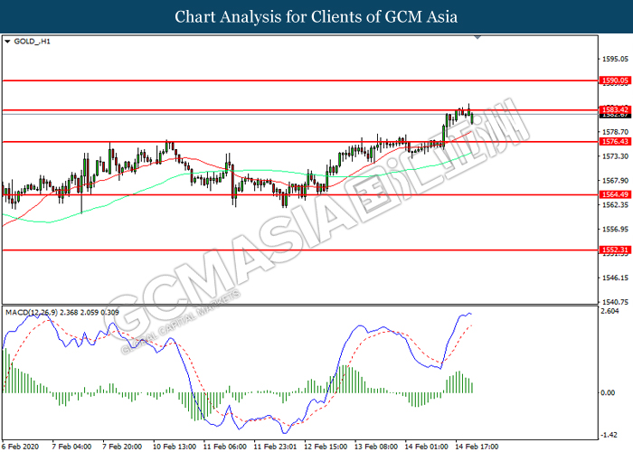
Task: Click the 0.00 MACD scale value
Action: click(x=608, y=392)
